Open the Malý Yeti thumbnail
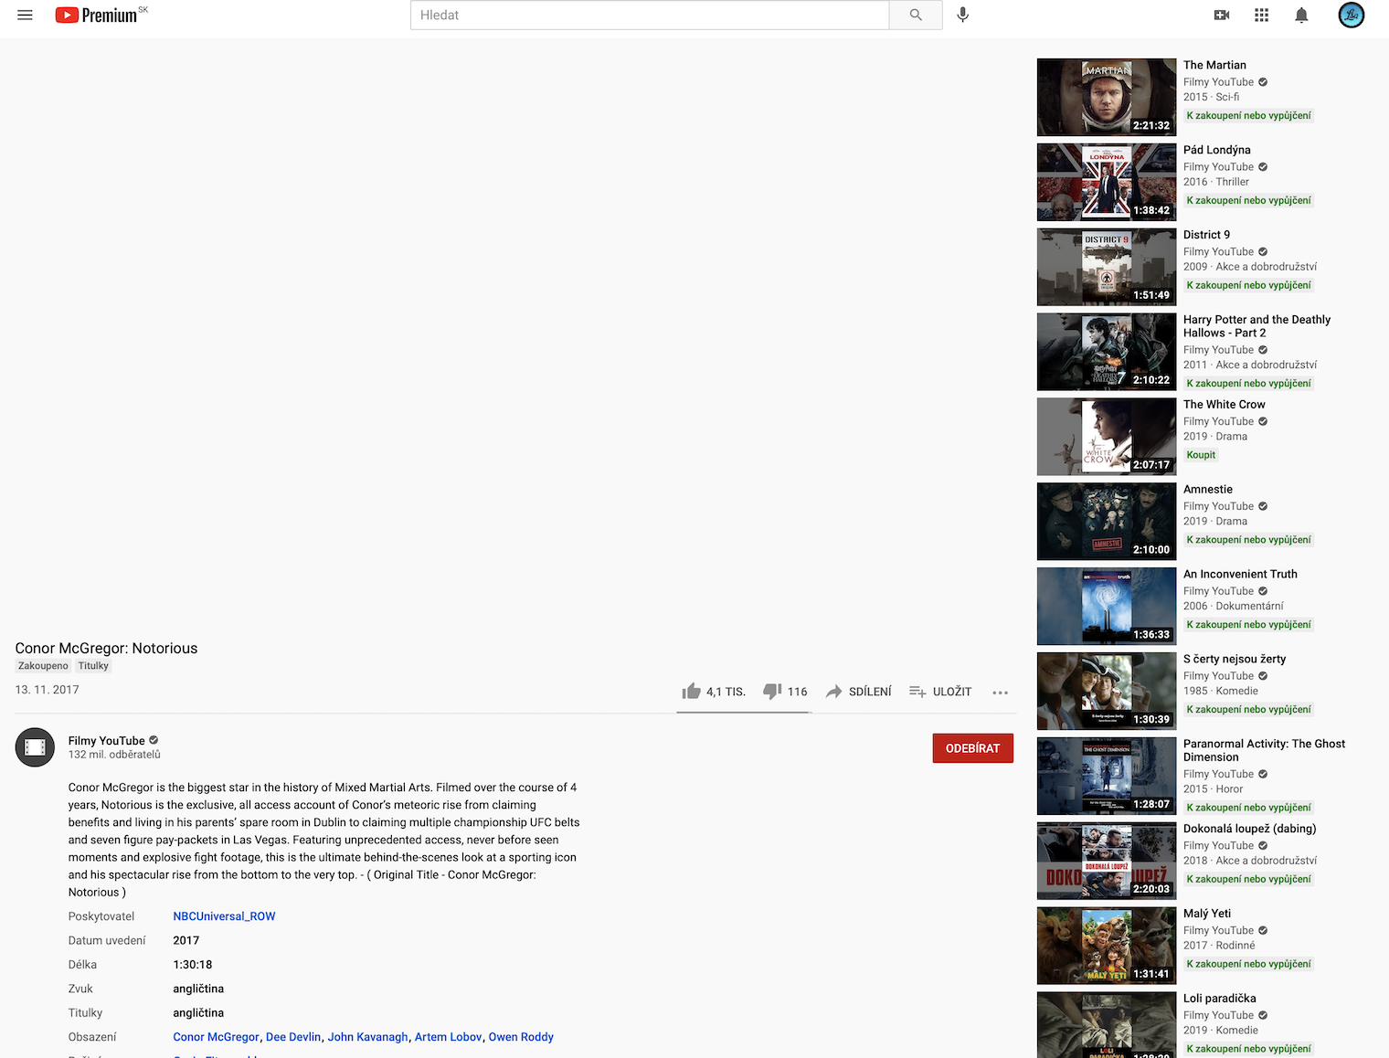1389x1058 pixels. [1107, 947]
